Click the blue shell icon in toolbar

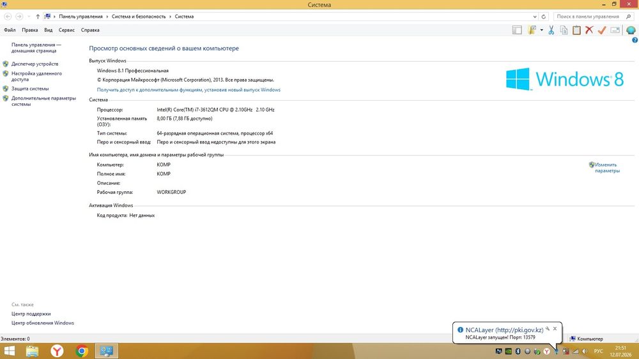pyautogui.click(x=631, y=30)
